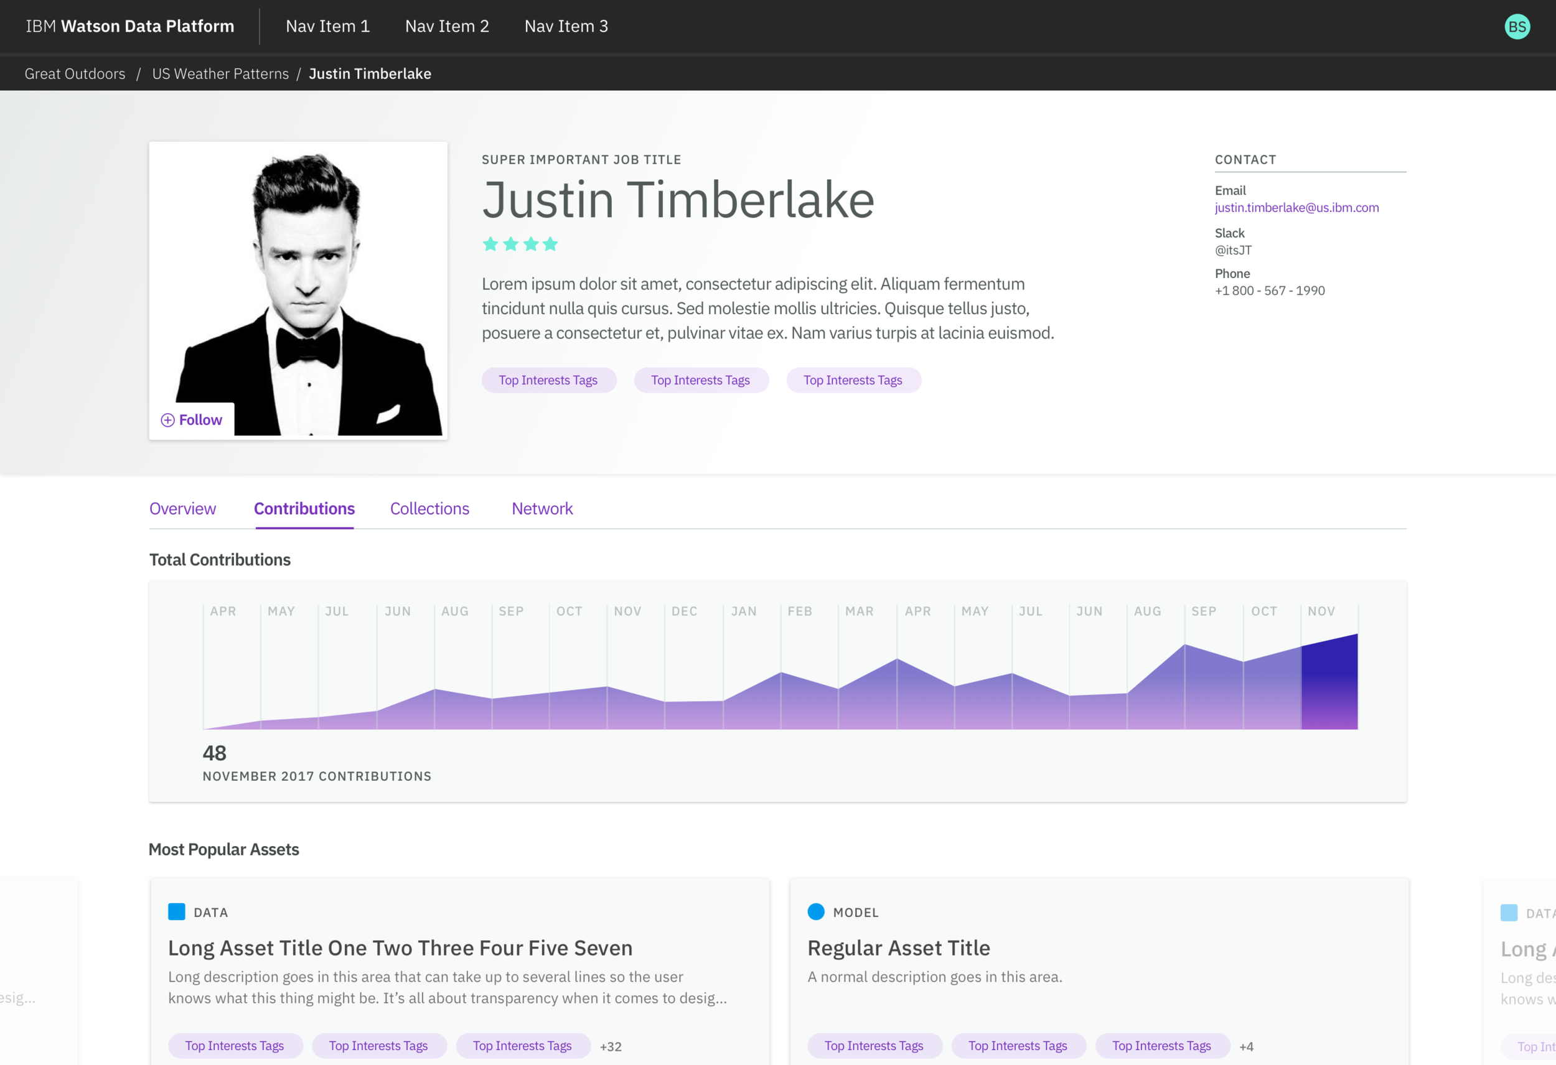Open the BS user avatar icon

[x=1517, y=27]
